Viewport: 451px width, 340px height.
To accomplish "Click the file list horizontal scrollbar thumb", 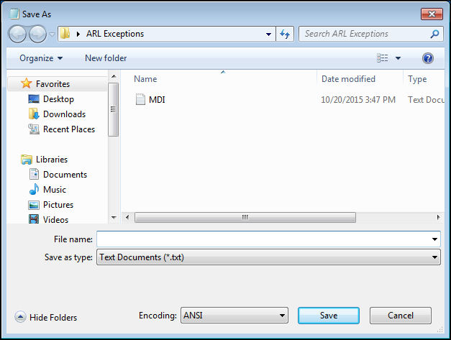I will (245, 217).
